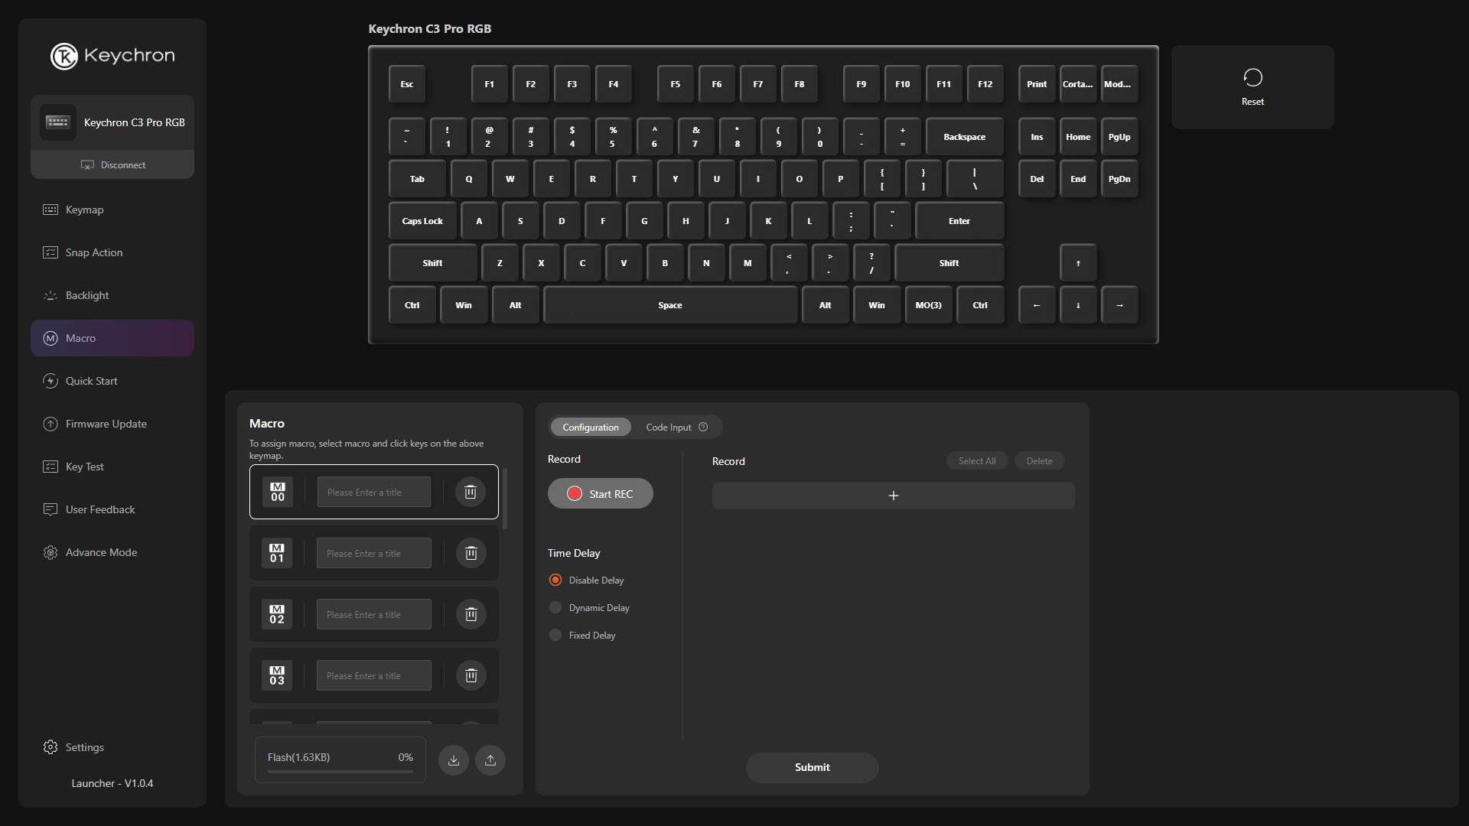Click the Keychron logo
This screenshot has width=1469, height=826.
point(112,56)
